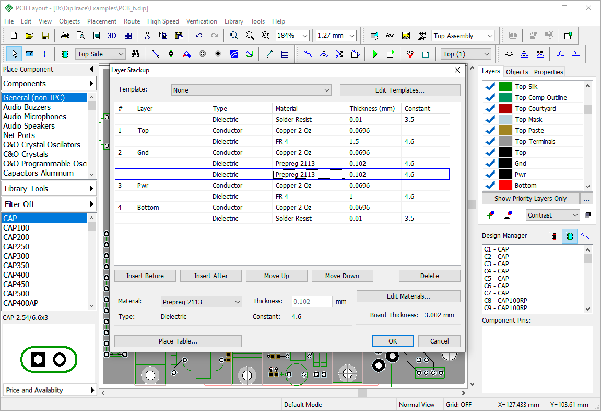Toggle visibility of the Top Courtyard layer
This screenshot has height=411, width=601.
[x=490, y=109]
